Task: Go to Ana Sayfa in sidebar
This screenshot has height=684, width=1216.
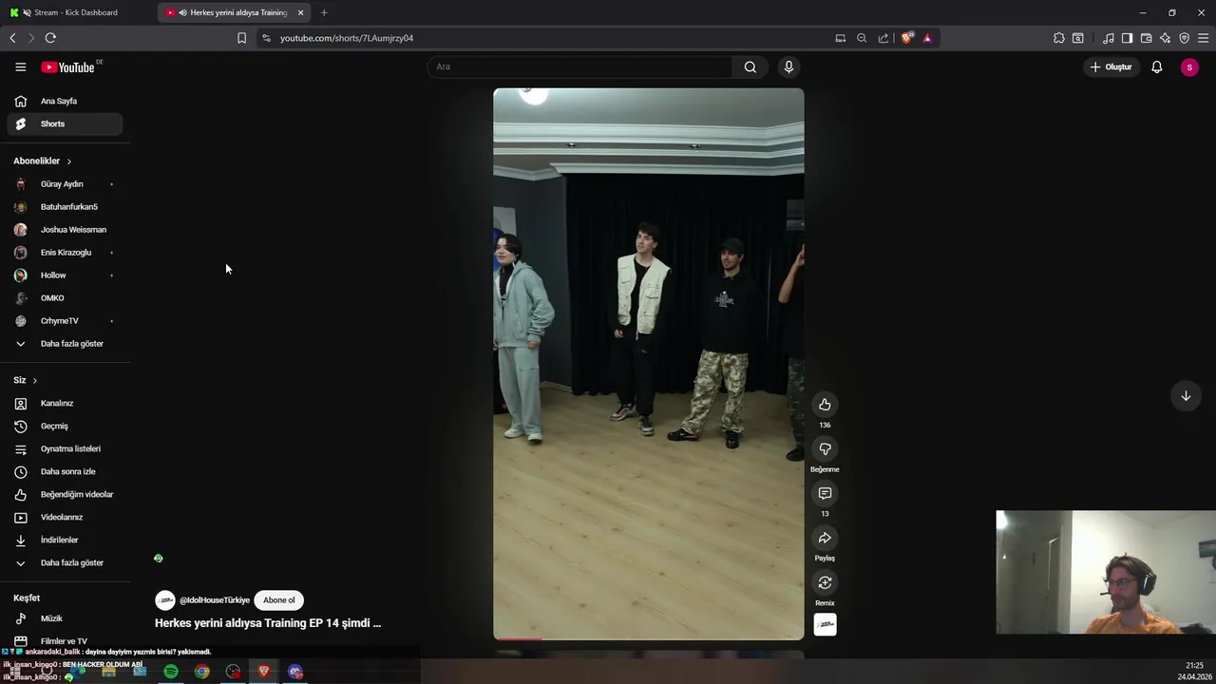Action: [x=65, y=101]
